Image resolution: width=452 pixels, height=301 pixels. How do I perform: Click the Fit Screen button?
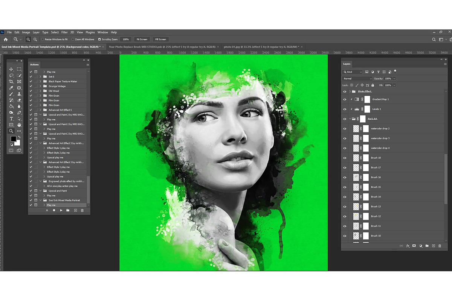(x=142, y=39)
